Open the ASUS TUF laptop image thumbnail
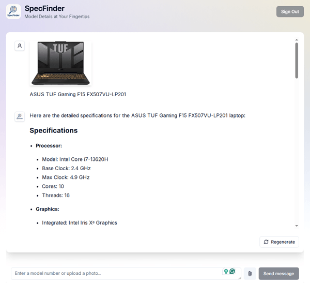 pyautogui.click(x=60, y=63)
